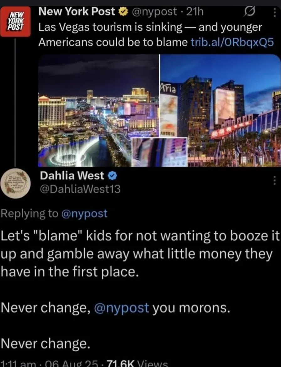View the Bellagio fountains night photo
This screenshot has width=281, height=367.
point(98,110)
